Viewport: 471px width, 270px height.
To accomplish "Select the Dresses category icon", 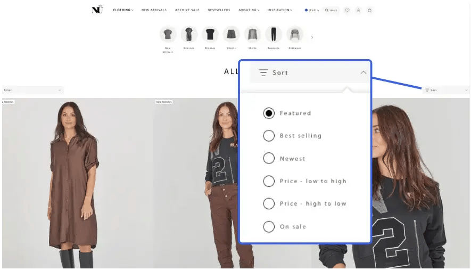I will (189, 35).
